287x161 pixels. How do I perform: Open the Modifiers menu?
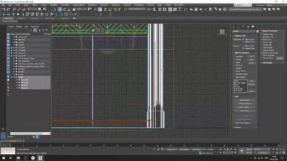54,5
